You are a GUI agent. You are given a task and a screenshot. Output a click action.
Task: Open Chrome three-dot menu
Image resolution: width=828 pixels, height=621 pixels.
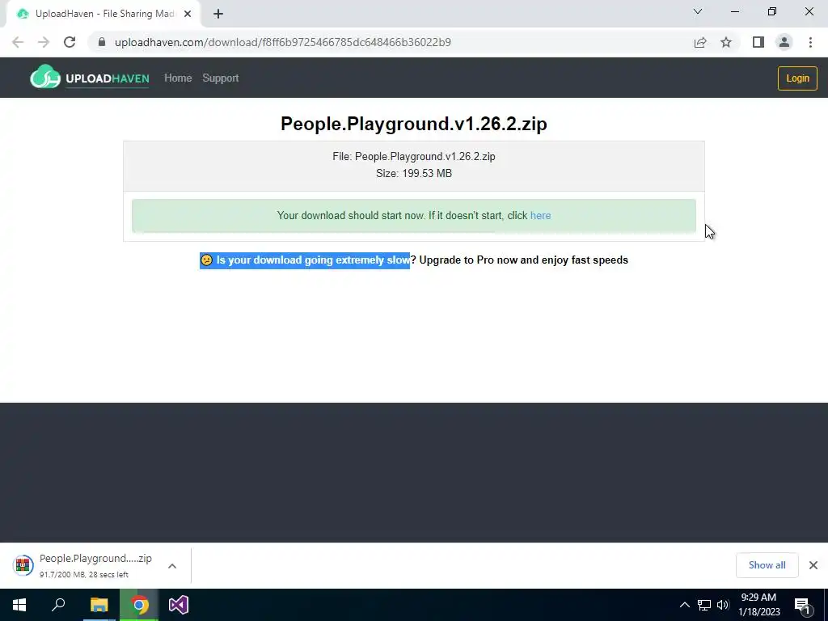pyautogui.click(x=810, y=42)
